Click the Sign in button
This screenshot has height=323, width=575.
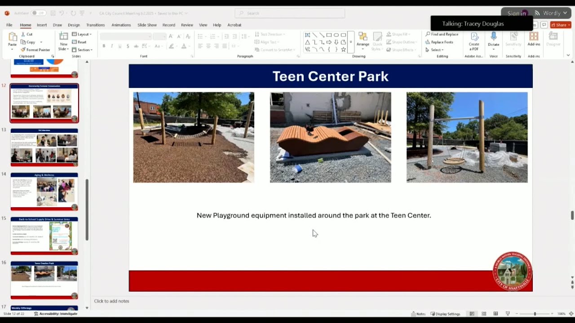517,13
